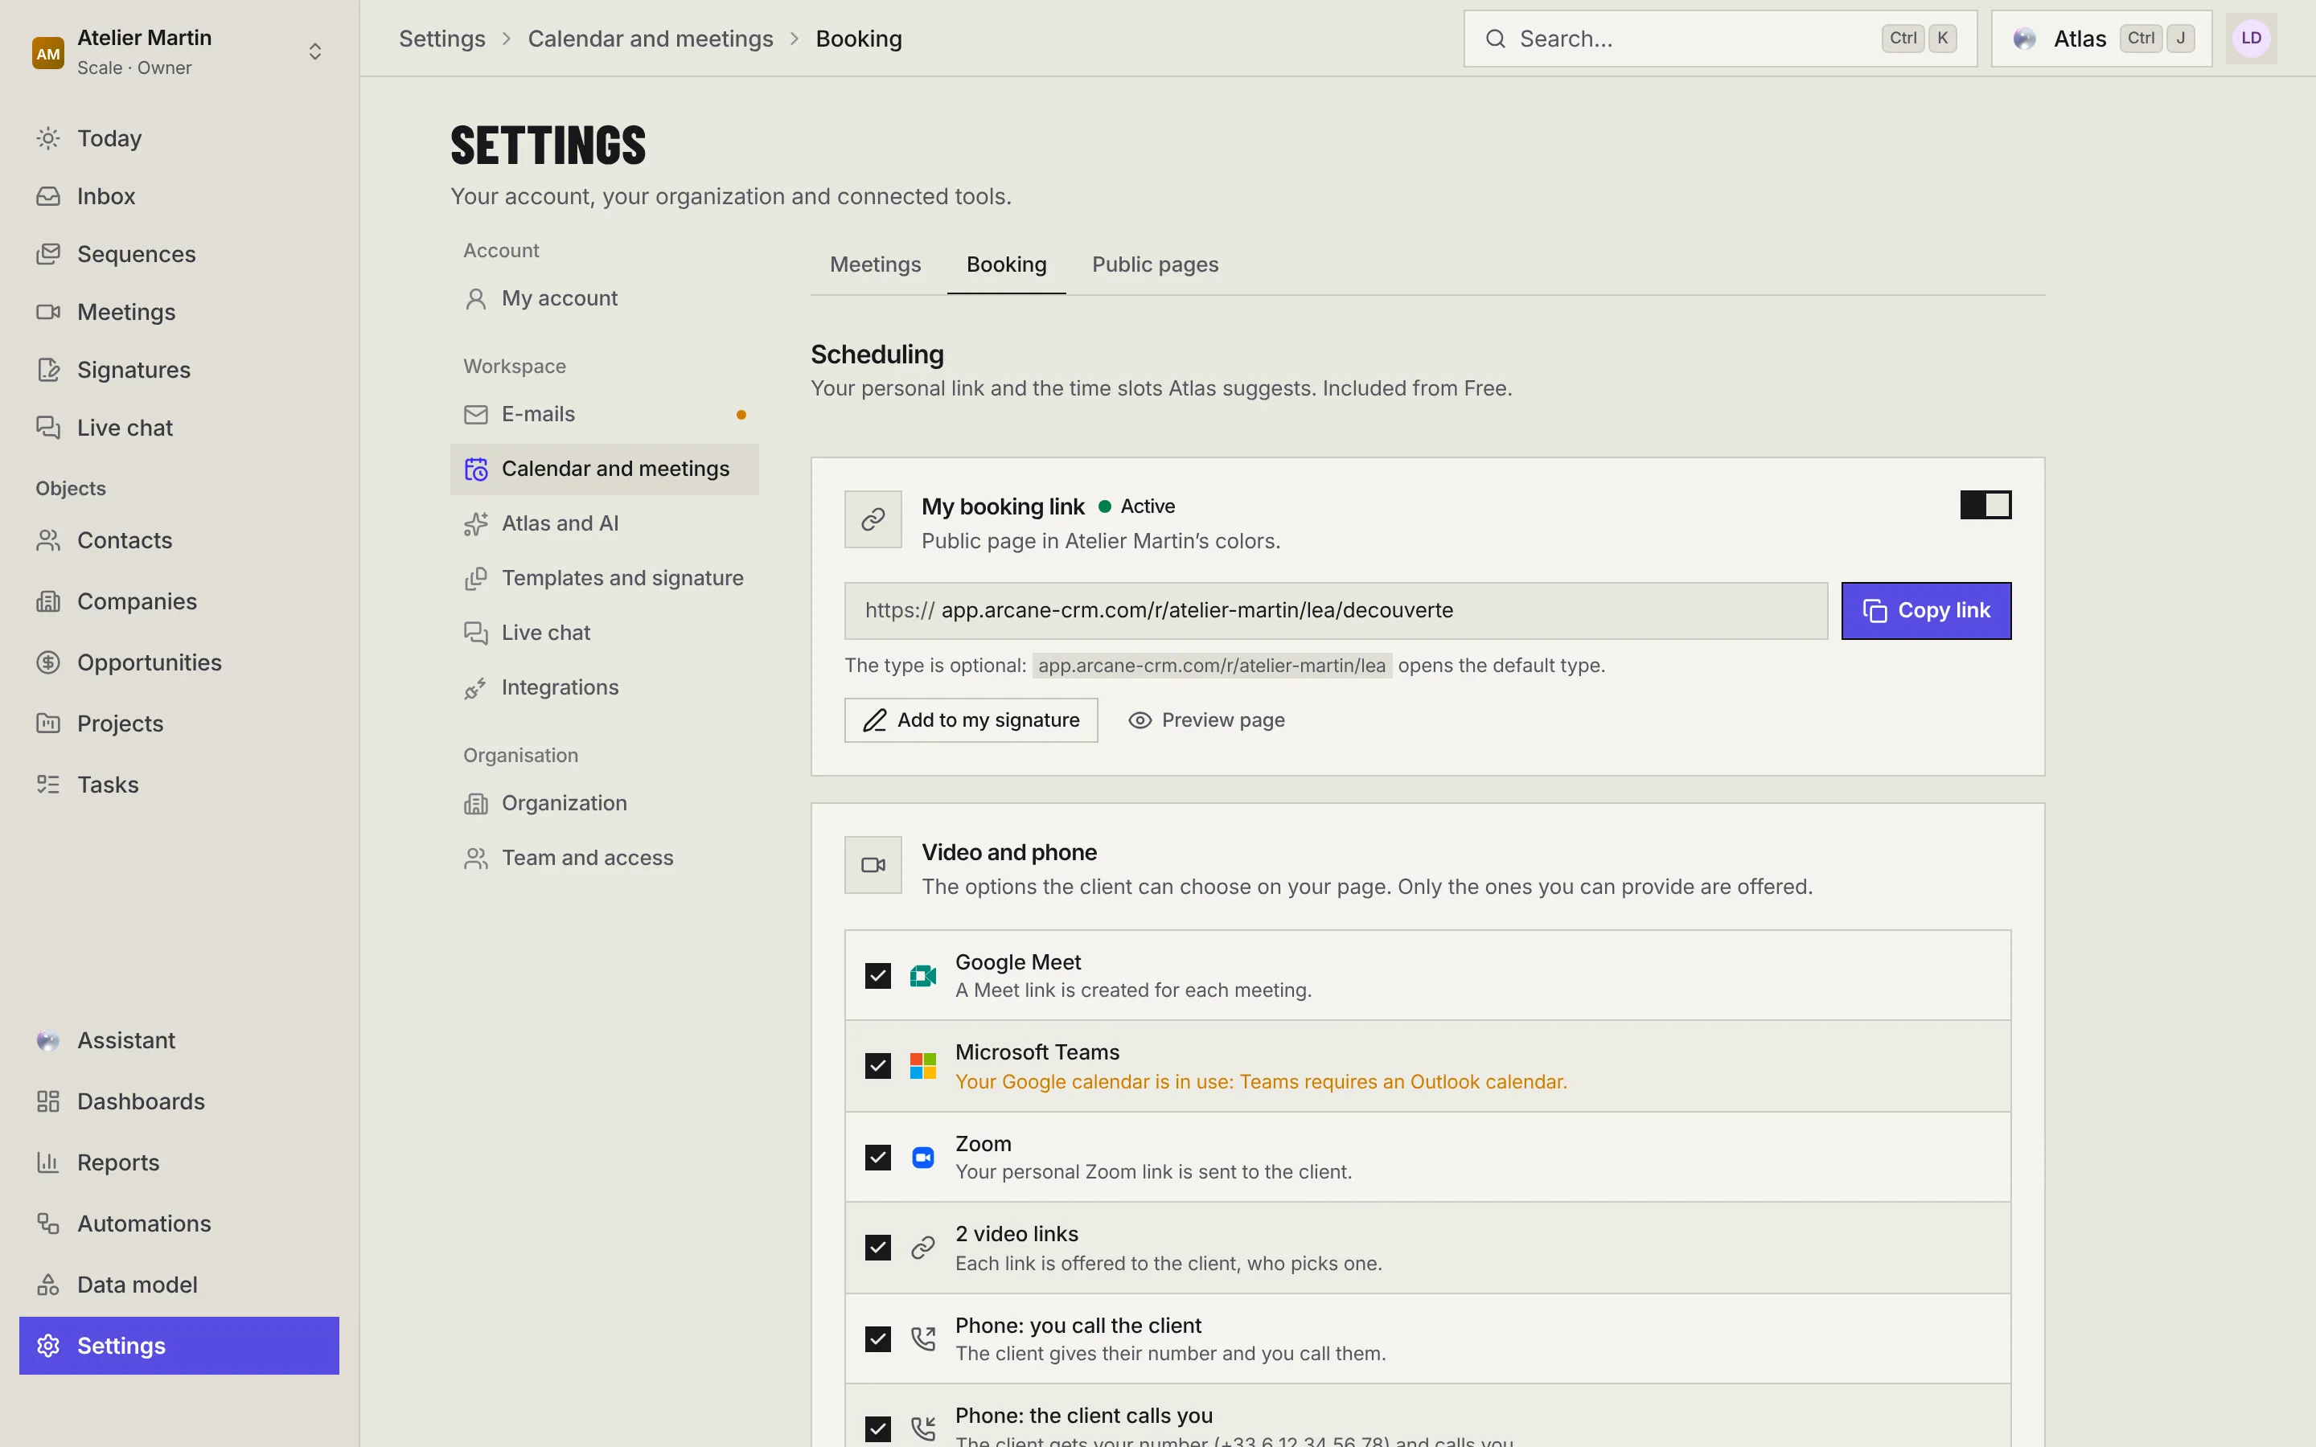Open E-mails workspace settings
Image resolution: width=2316 pixels, height=1447 pixels.
pos(604,414)
